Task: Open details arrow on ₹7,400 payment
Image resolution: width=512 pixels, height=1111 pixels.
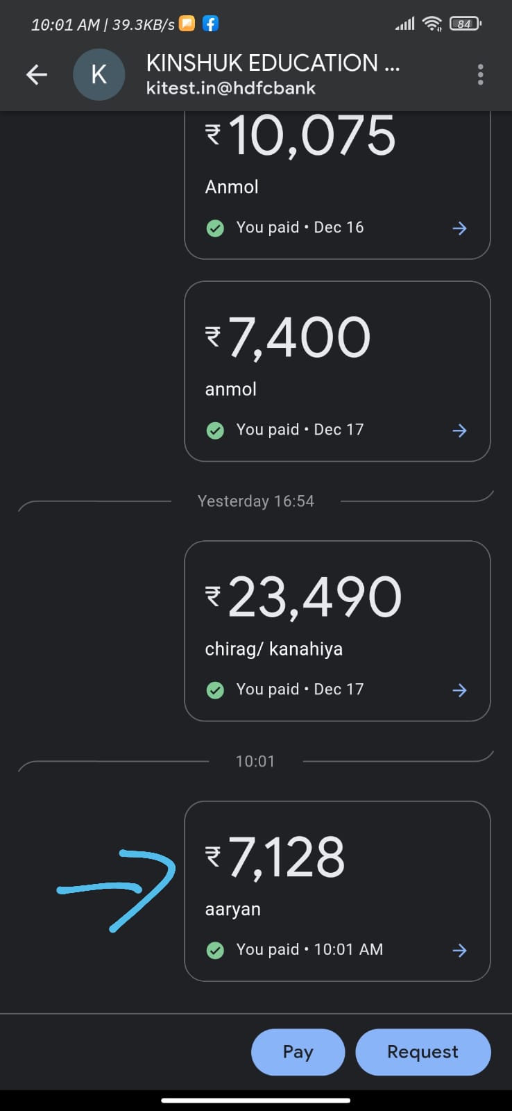Action: pos(459,431)
